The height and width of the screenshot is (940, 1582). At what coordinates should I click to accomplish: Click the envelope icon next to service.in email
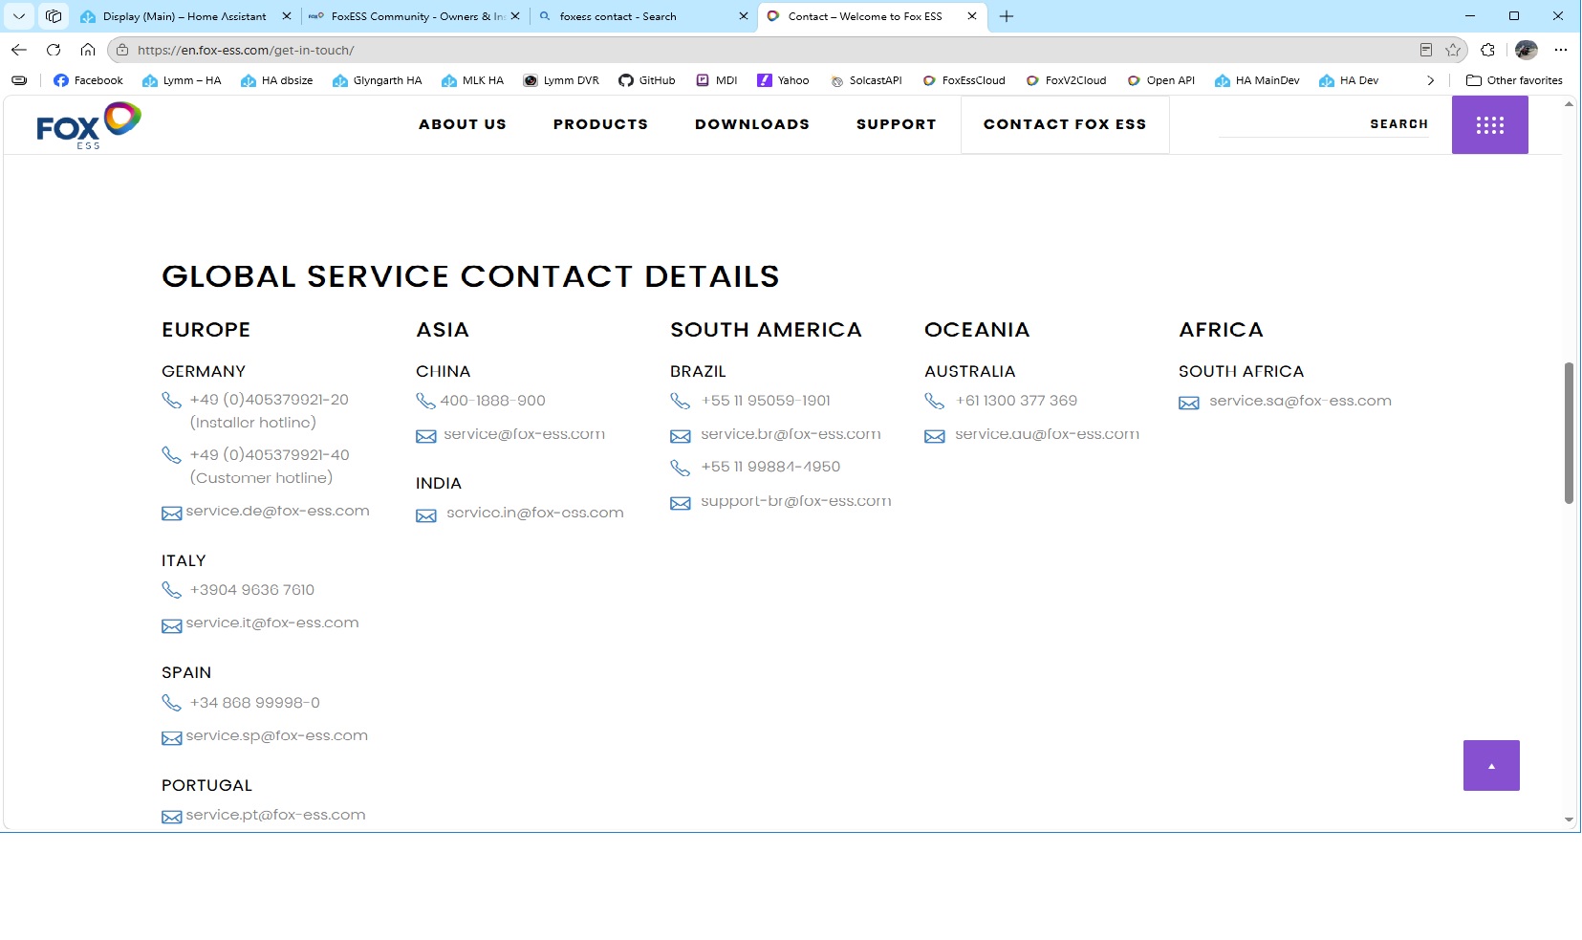point(425,516)
